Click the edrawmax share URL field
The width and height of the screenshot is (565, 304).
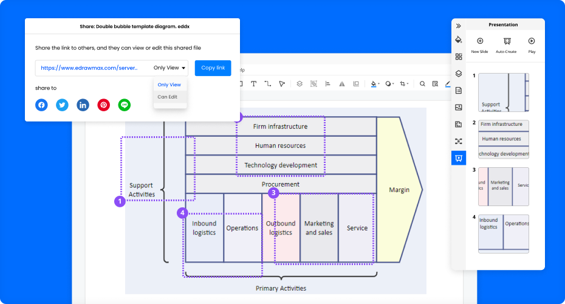89,68
